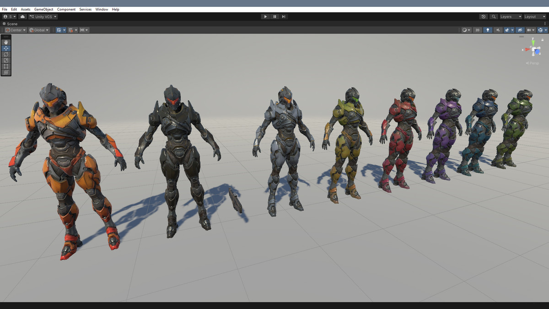Open the Assets menu
Image resolution: width=549 pixels, height=309 pixels.
point(26,9)
